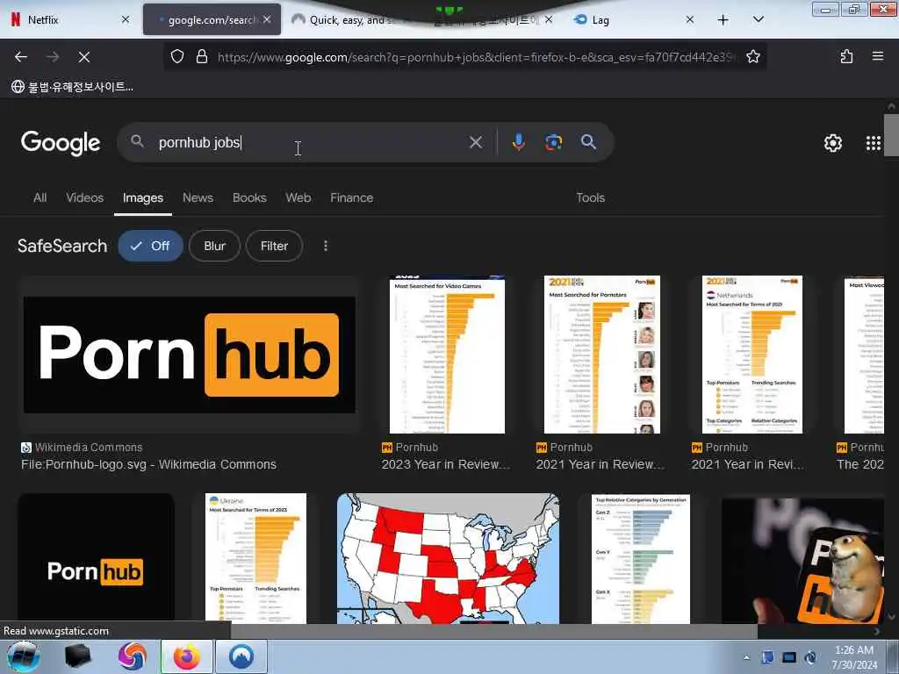
Task: Set SafeSearch to Blur
Action: pos(214,246)
